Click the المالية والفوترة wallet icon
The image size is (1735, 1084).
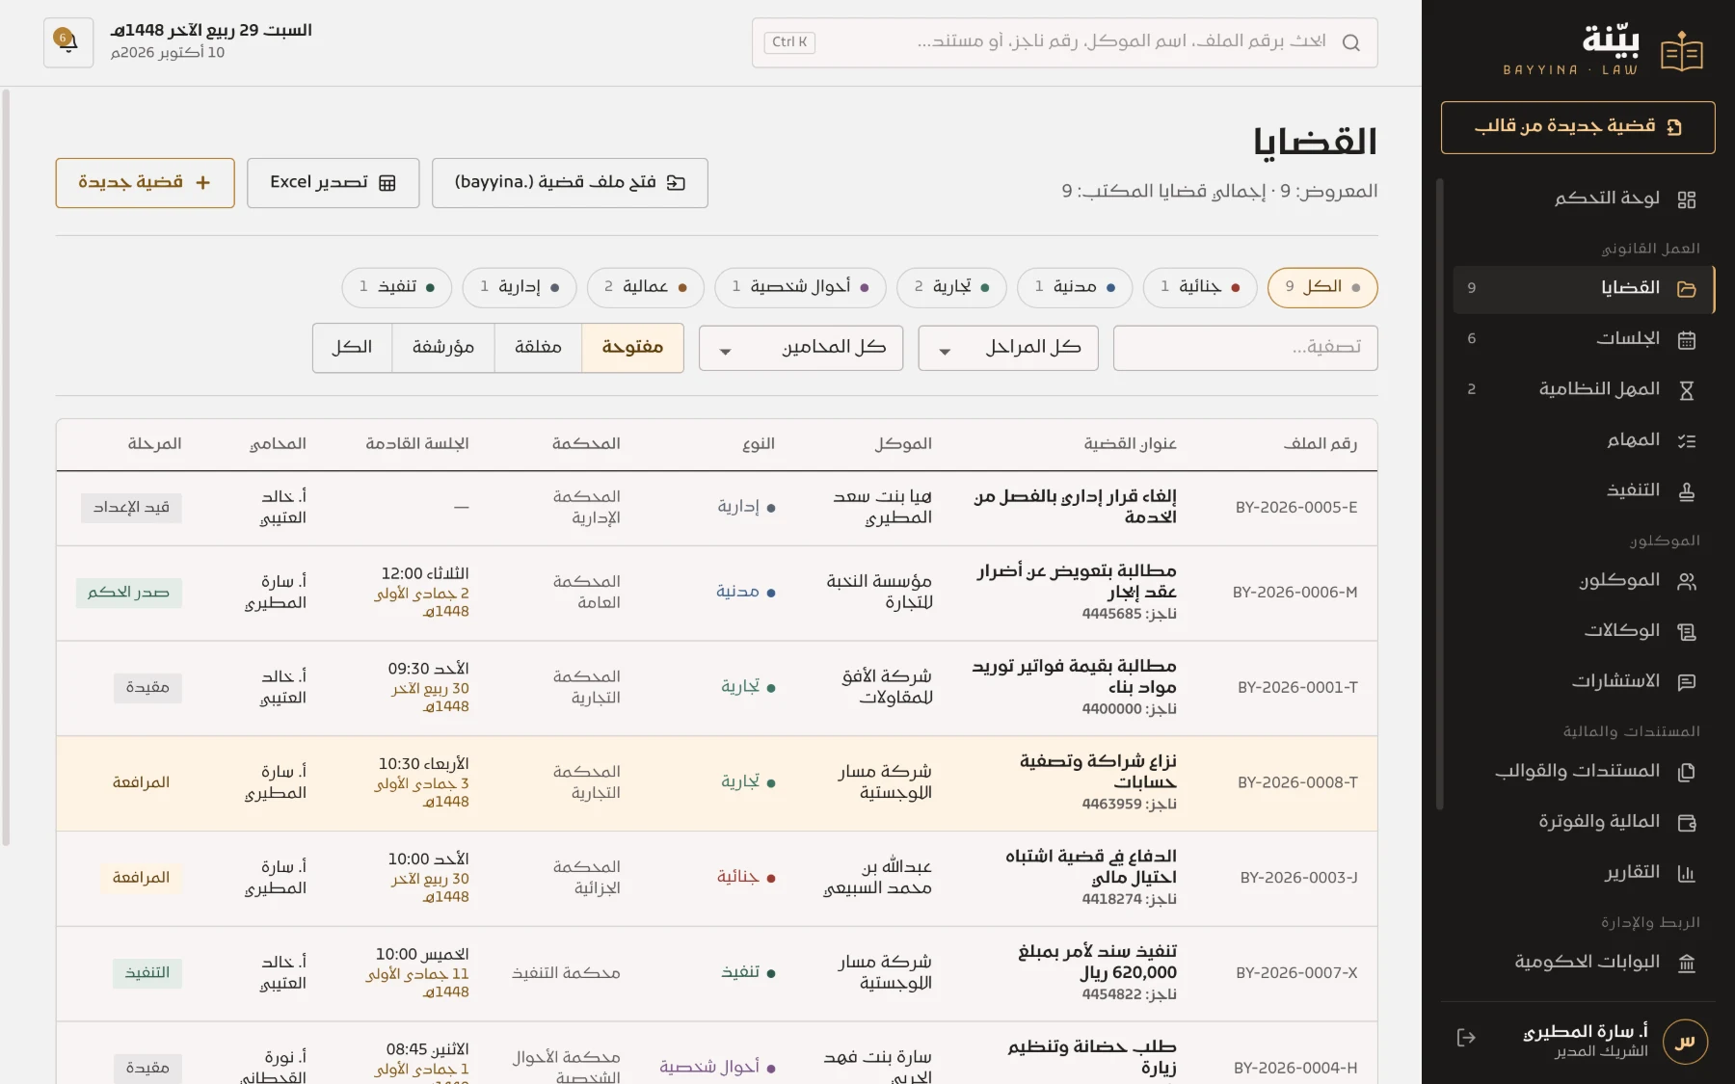(x=1686, y=823)
